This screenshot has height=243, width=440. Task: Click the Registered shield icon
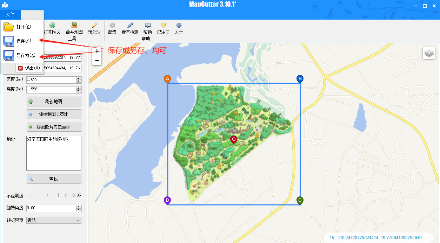pyautogui.click(x=163, y=26)
